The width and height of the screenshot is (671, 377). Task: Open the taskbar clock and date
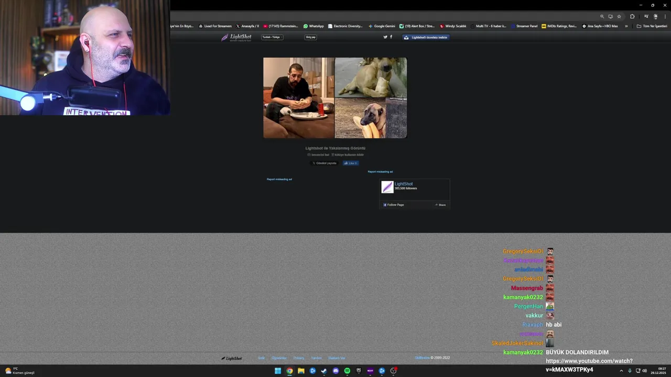(x=659, y=371)
